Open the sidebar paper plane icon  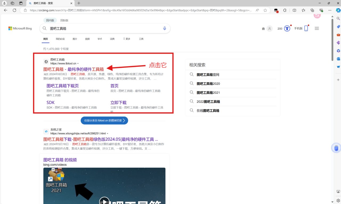click(x=338, y=67)
